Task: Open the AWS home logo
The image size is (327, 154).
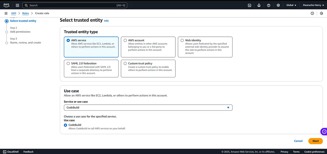Action: click(6, 5)
